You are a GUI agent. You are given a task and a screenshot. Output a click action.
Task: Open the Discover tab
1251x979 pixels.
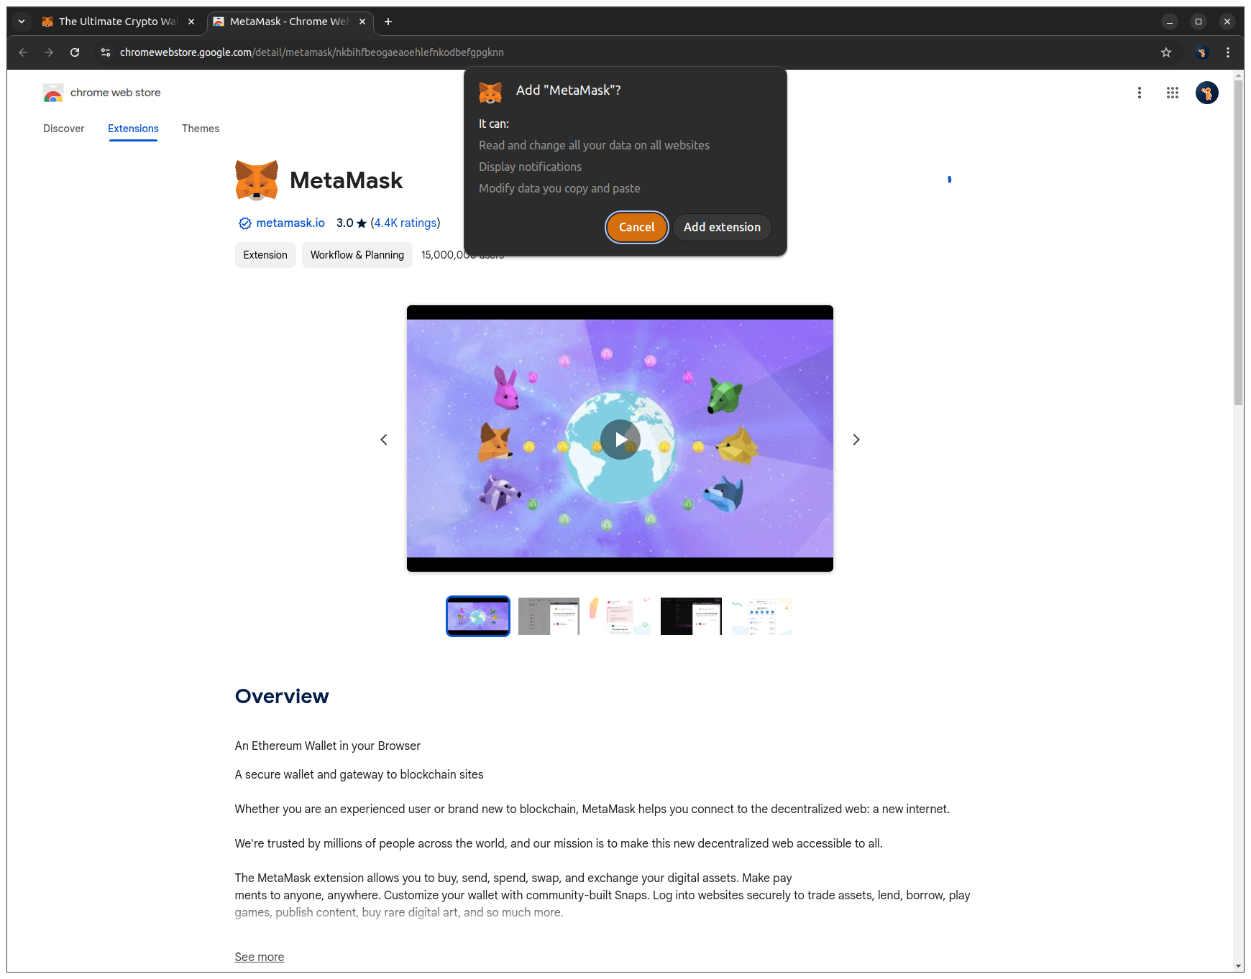pyautogui.click(x=64, y=129)
